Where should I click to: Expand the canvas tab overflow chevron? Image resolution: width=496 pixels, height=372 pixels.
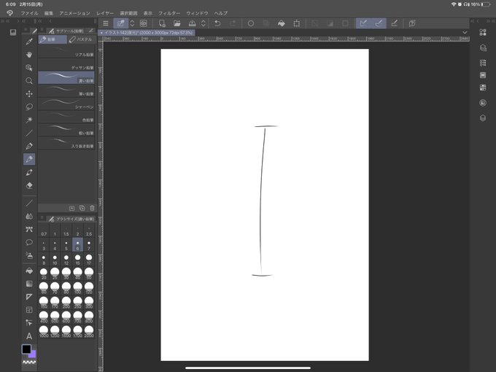point(465,32)
